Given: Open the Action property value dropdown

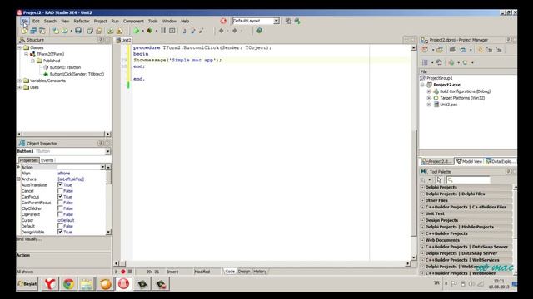Looking at the screenshot, I should (x=102, y=168).
